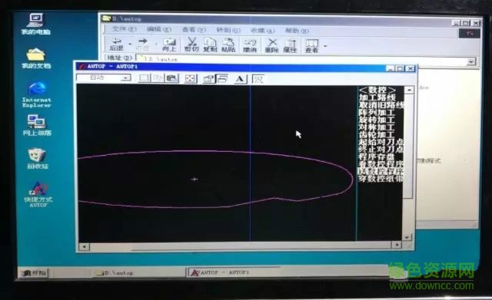Open the Help (帮助) menu in Explorer
Screen dimensions: 492x300
297,31
